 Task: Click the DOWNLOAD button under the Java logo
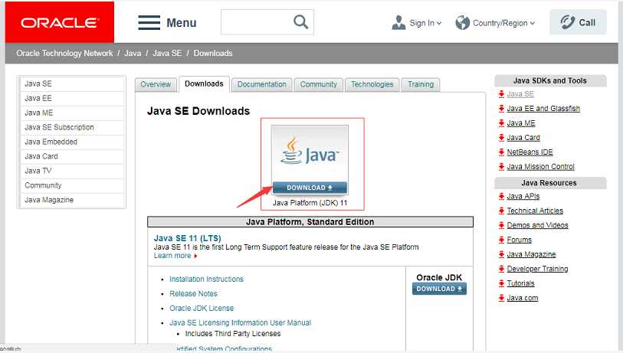click(x=310, y=188)
